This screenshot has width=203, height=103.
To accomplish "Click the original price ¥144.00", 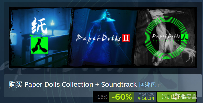I will click(147, 94).
